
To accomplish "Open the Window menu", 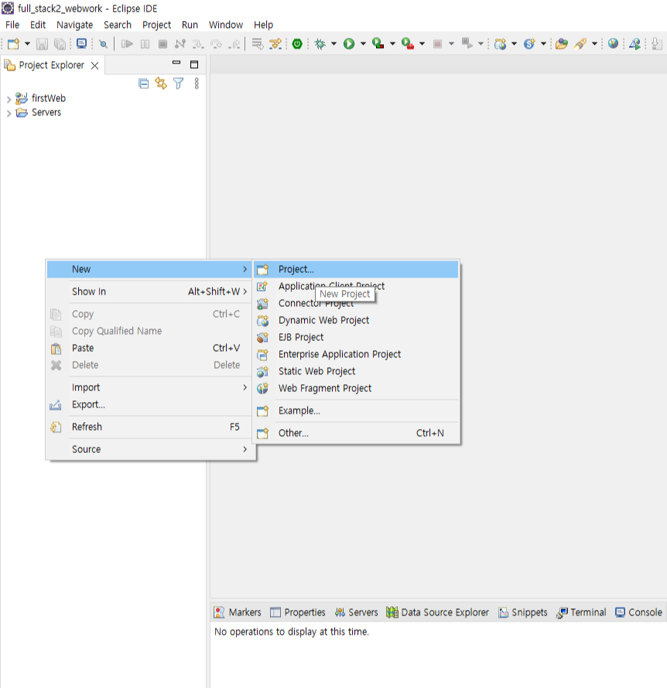I will [226, 25].
